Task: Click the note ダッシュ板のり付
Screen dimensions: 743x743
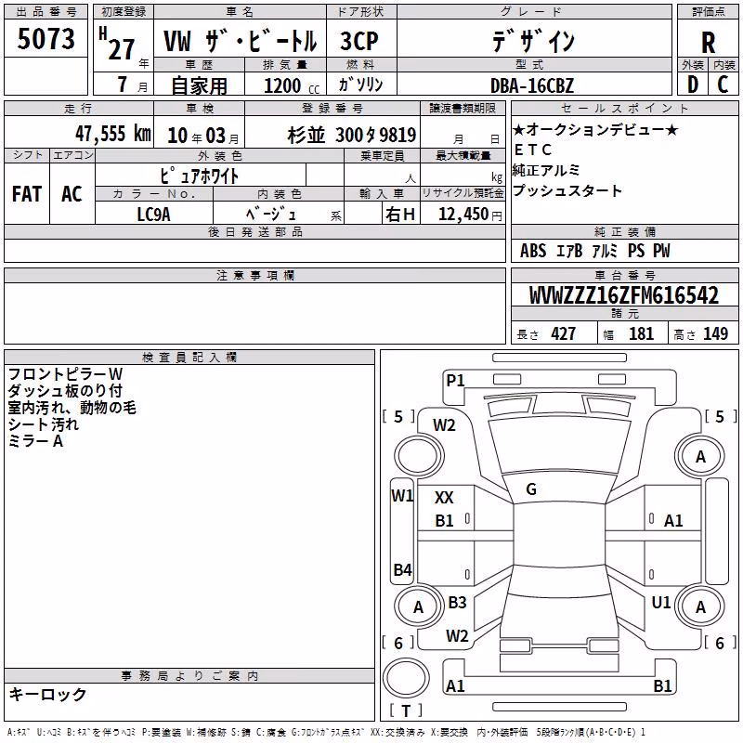Action: (x=65, y=391)
